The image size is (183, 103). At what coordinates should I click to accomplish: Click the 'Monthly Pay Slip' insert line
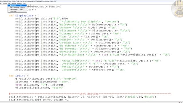point(67,22)
